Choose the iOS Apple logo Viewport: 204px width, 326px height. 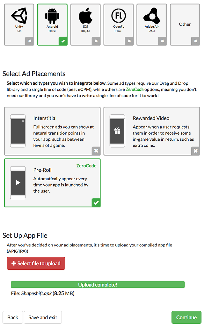(x=85, y=16)
